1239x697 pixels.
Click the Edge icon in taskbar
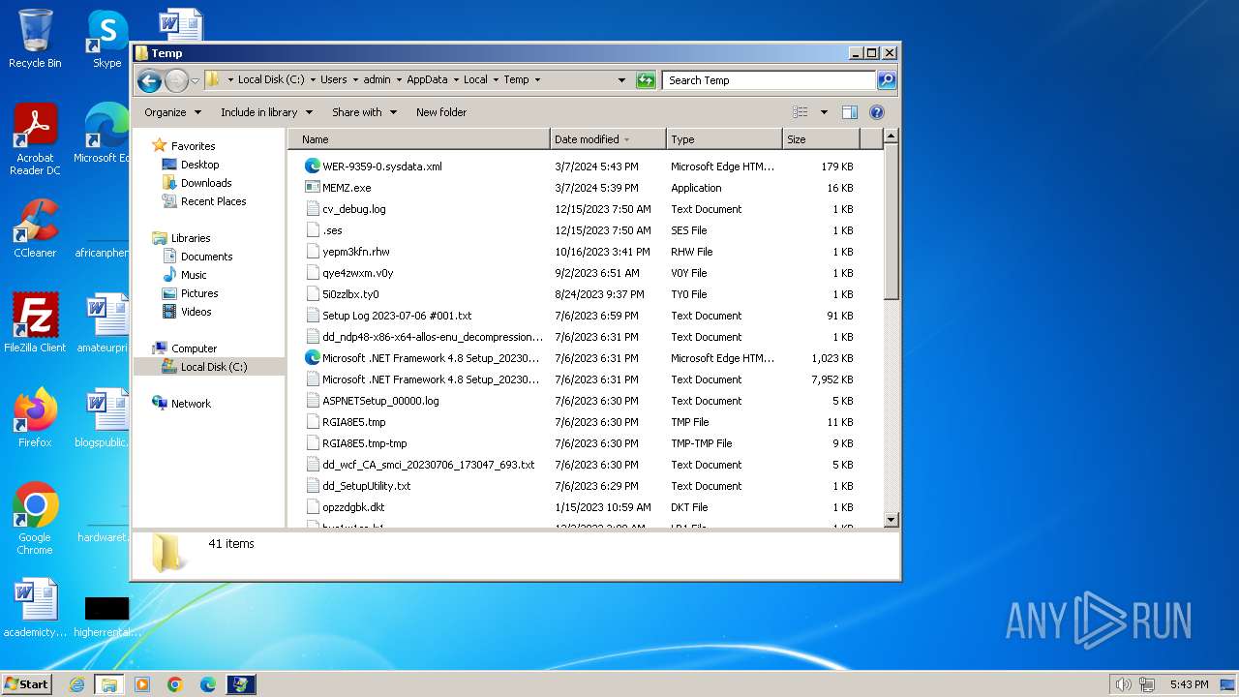pyautogui.click(x=208, y=684)
